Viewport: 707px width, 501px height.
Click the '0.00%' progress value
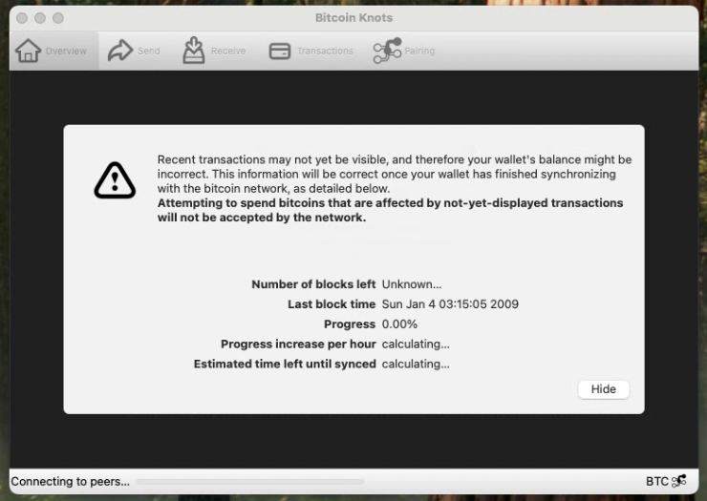coord(399,324)
